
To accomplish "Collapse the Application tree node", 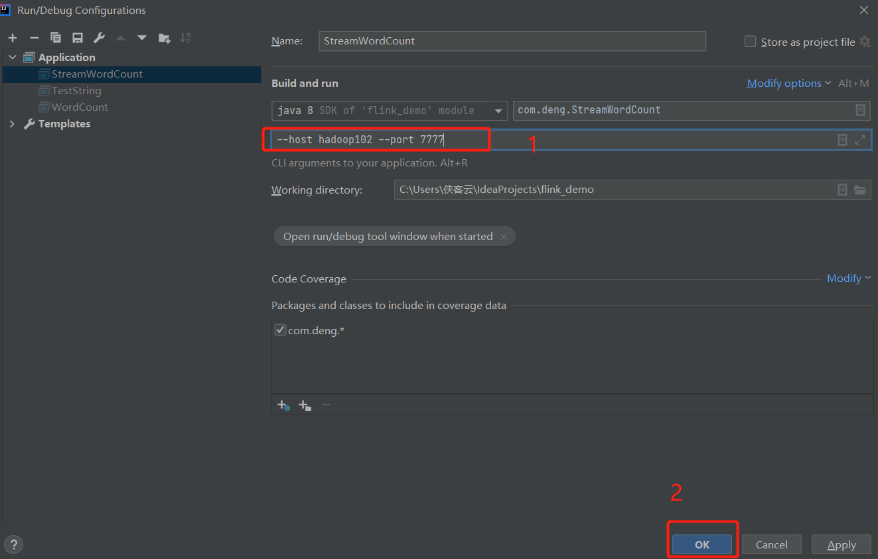I will [13, 58].
